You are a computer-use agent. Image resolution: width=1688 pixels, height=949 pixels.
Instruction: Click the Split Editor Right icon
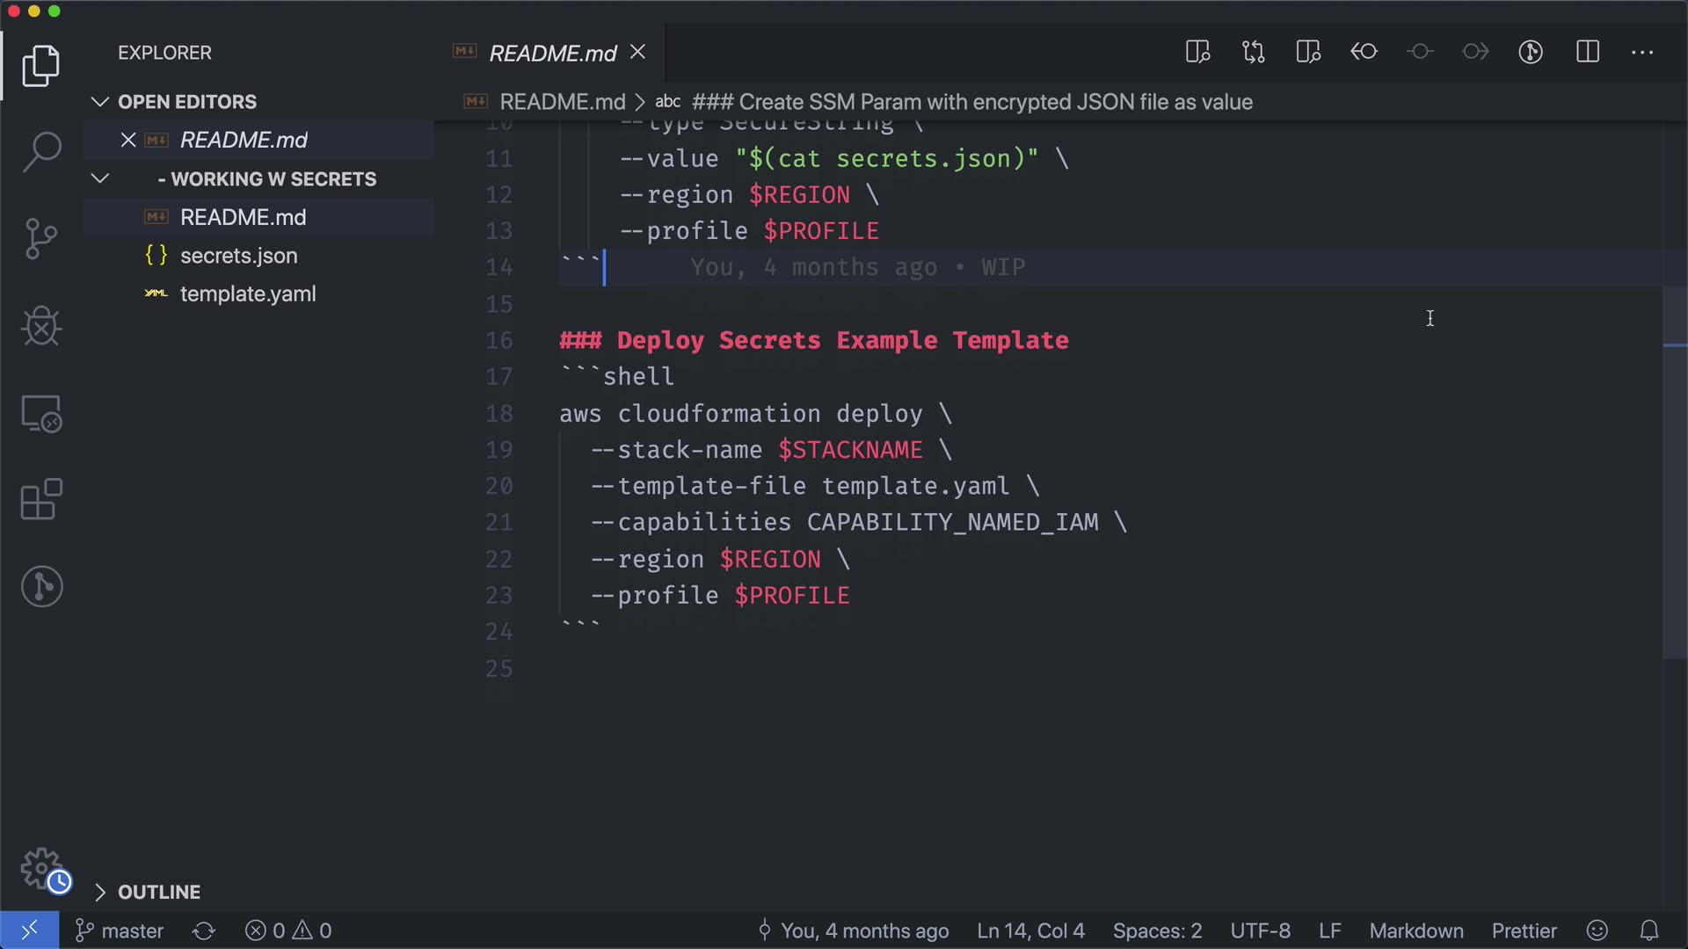(1587, 52)
